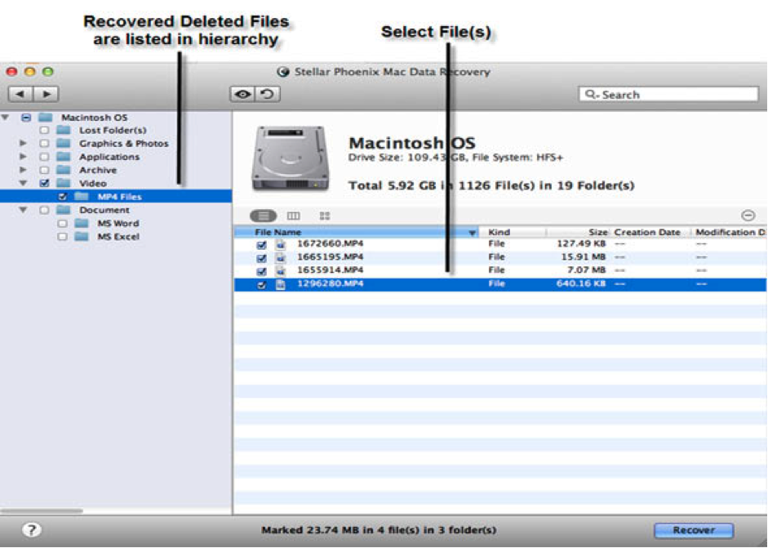The image size is (768, 548).
Task: Check the Document folder checkbox
Action: click(x=44, y=210)
